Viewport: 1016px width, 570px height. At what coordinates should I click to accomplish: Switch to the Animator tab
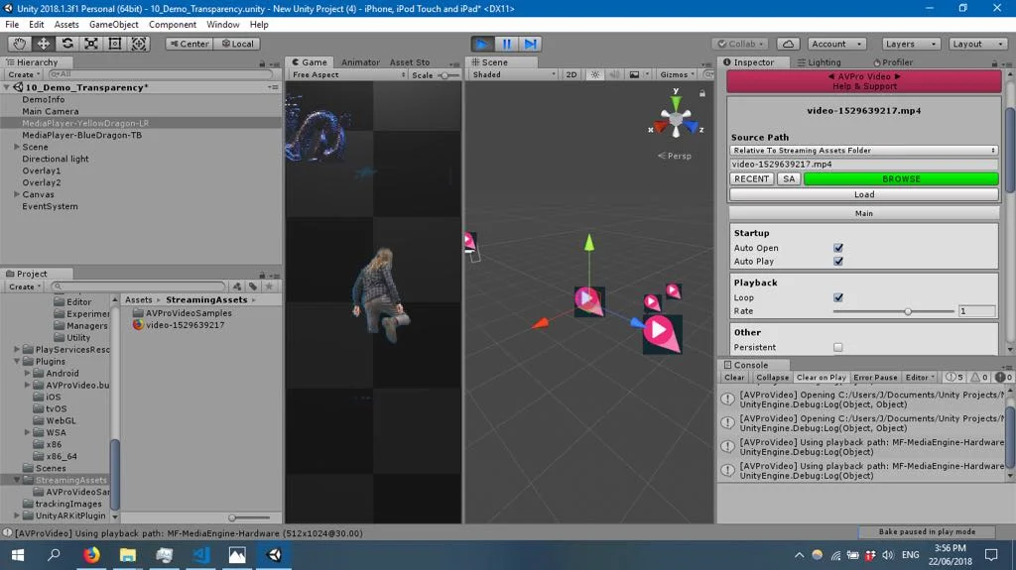tap(360, 62)
